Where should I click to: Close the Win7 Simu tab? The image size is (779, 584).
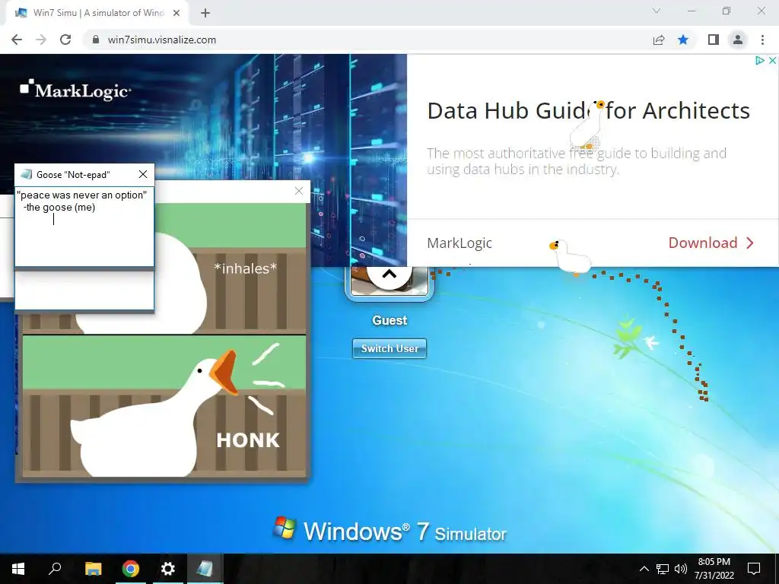pos(176,13)
